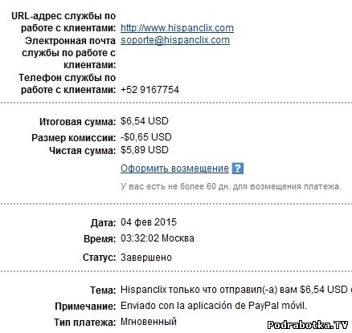Image resolution: width=352 pixels, height=333 pixels.
Task: Click the Размер комиссии label
Action: 74,138
